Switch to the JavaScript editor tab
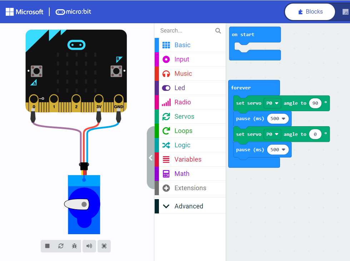This screenshot has height=261, width=350. coord(345,12)
